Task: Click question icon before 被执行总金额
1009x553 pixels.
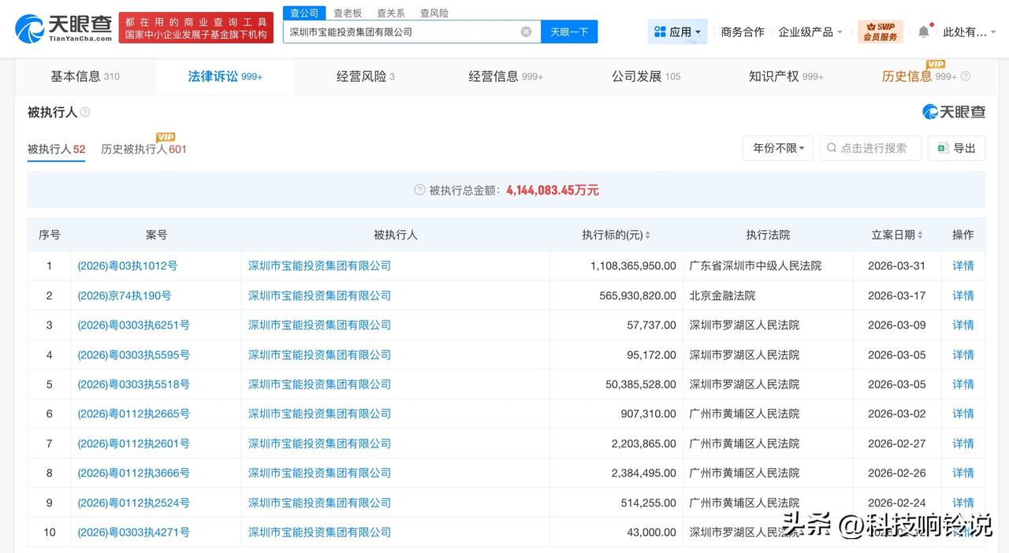Action: point(419,190)
